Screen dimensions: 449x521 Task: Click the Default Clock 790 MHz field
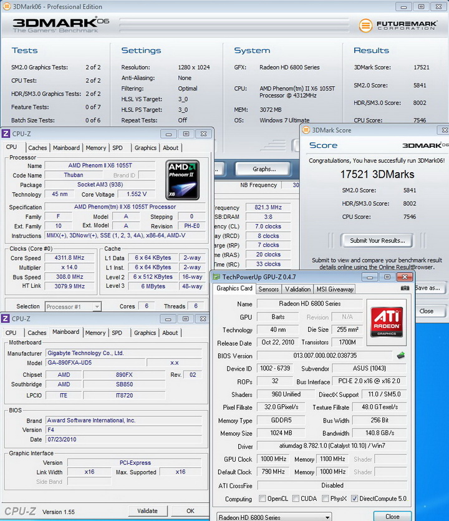click(273, 472)
